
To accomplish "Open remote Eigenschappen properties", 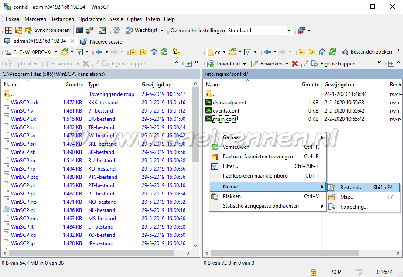I will (333, 64).
